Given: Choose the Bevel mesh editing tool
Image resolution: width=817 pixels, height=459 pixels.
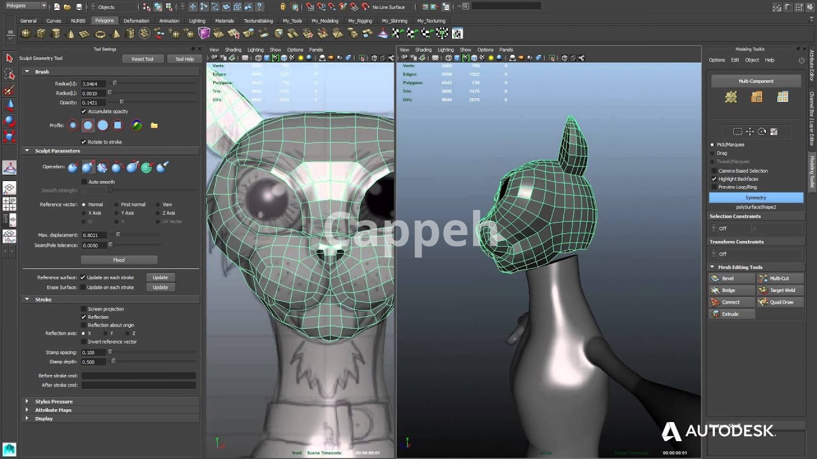Looking at the screenshot, I should click(728, 278).
